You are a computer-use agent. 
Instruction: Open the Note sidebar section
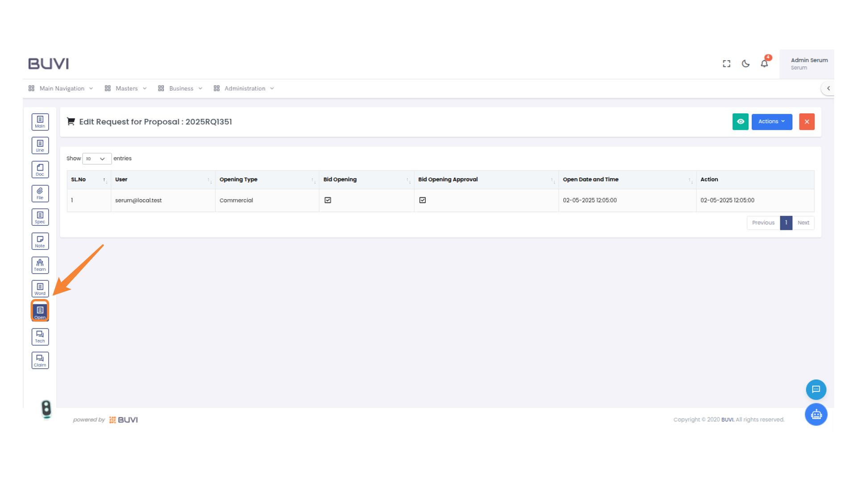click(40, 241)
